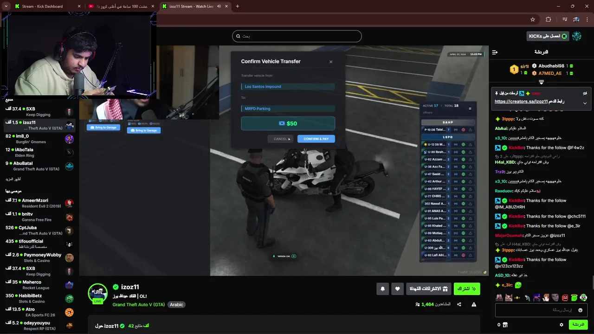Click the Kick search field
The image size is (594, 334).
coord(297,36)
